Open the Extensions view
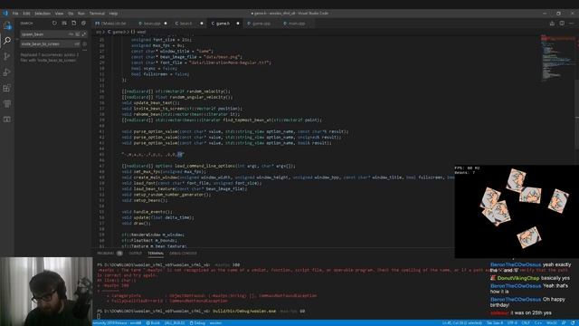579x326 pixels. coord(7,88)
